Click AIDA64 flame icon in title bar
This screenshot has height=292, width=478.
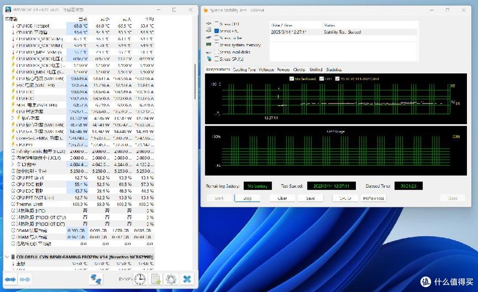click(206, 10)
